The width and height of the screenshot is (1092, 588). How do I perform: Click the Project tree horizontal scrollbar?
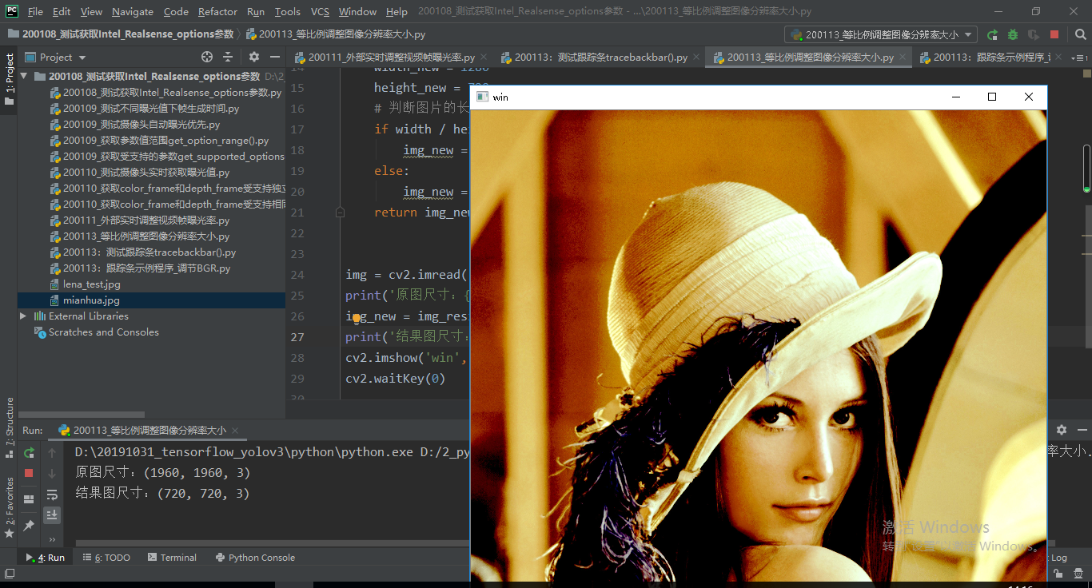click(x=82, y=415)
